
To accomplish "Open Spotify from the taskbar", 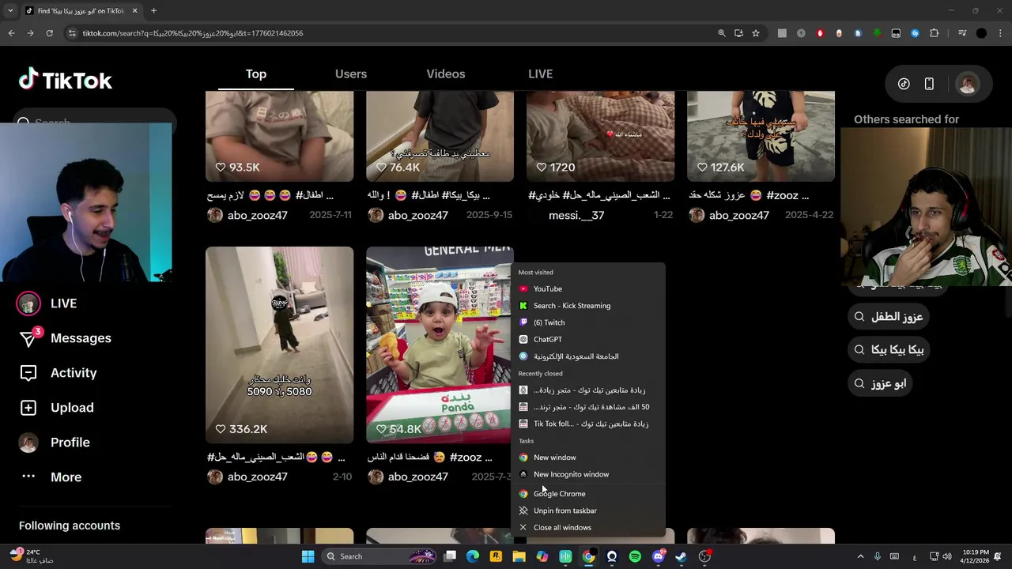I will pos(635,556).
